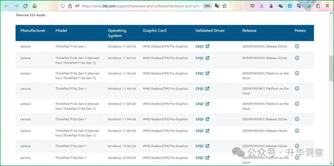Reload the page with the refresh icon
The image size is (334, 166).
coord(25,6)
